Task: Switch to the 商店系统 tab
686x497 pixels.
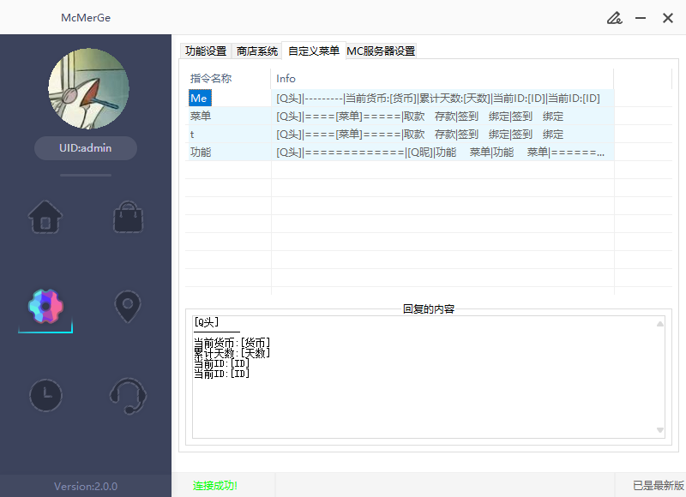Action: pyautogui.click(x=256, y=51)
